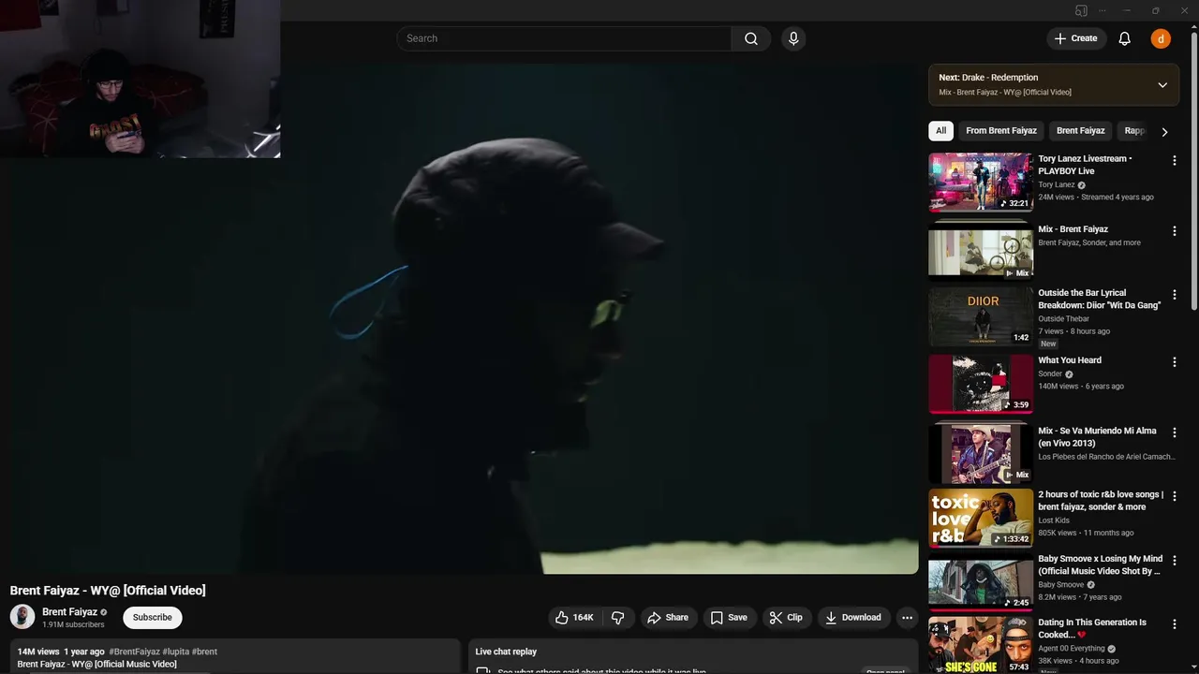Download the video

[853, 617]
